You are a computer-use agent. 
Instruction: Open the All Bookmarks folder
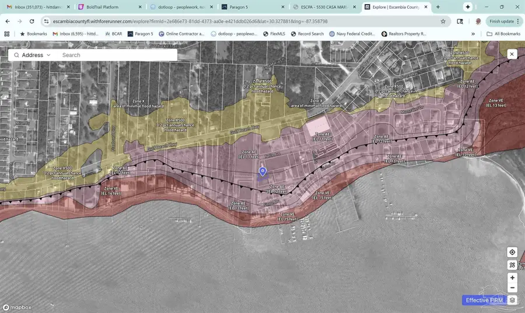503,34
